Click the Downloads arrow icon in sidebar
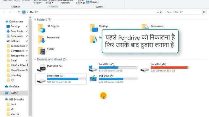Image resolution: width=209 pixels, height=117 pixels. click(x=8, y=31)
